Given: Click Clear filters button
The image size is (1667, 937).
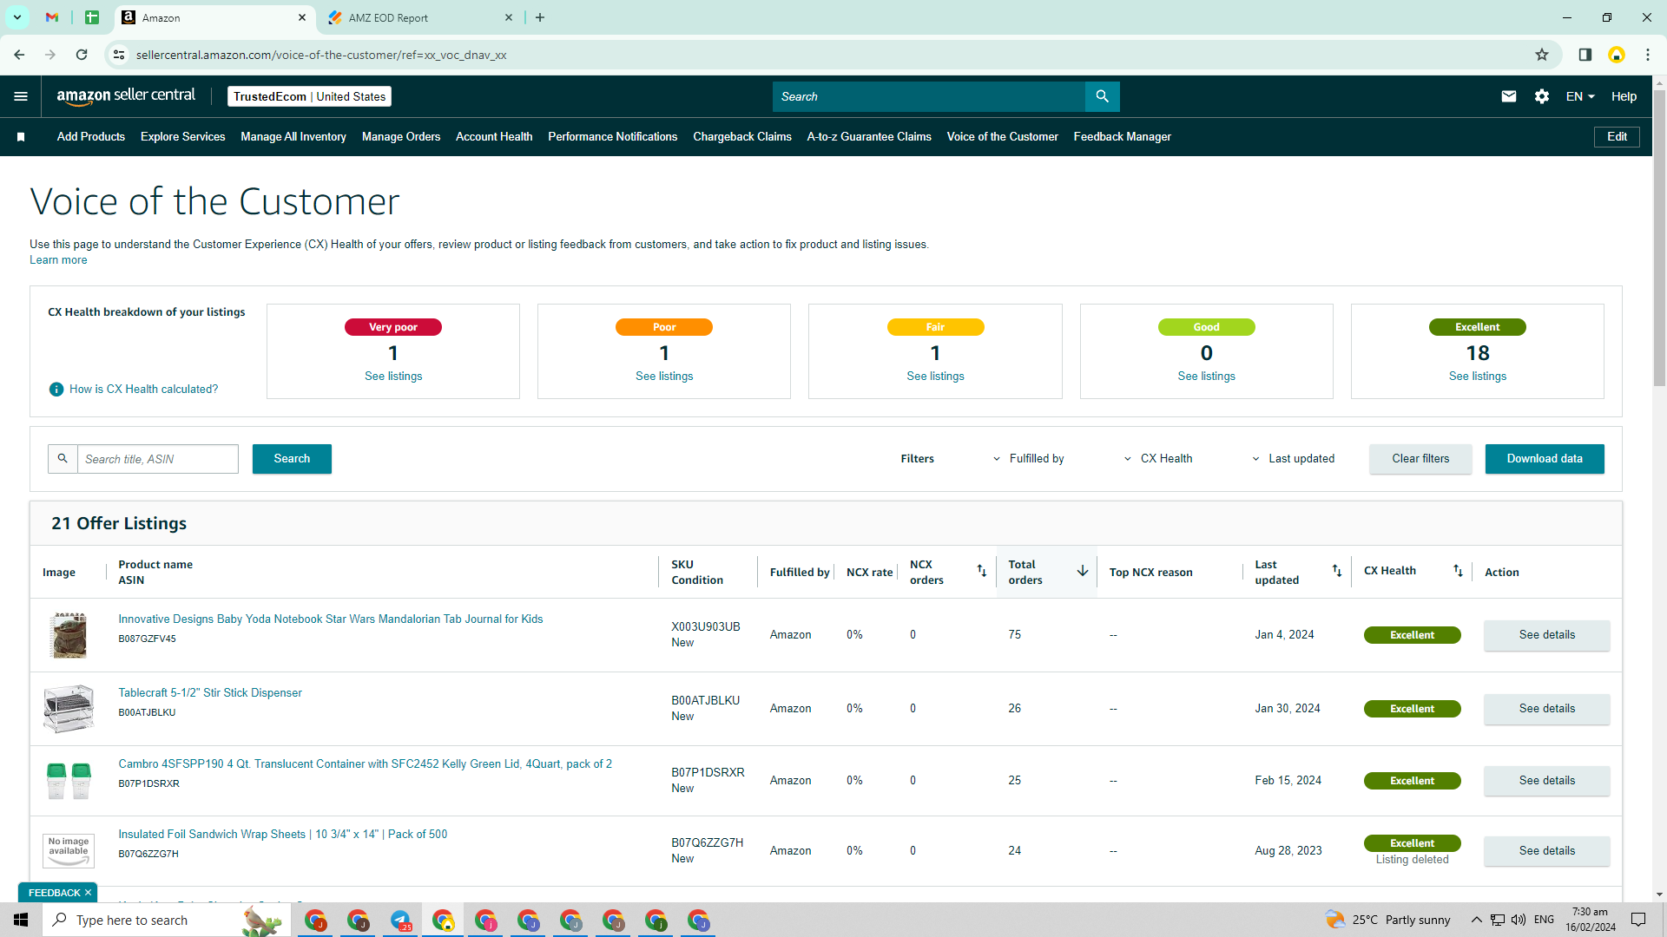Looking at the screenshot, I should click(x=1420, y=459).
